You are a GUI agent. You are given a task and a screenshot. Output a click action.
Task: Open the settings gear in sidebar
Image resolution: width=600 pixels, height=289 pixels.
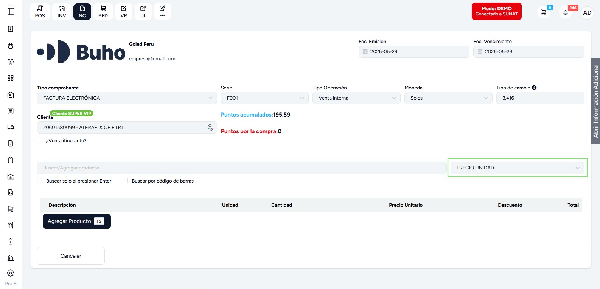[11, 273]
